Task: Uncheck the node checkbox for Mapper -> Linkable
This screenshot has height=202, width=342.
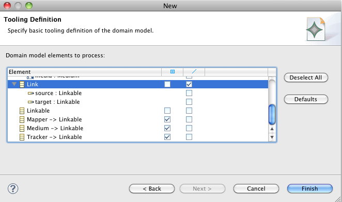Action: (167, 119)
